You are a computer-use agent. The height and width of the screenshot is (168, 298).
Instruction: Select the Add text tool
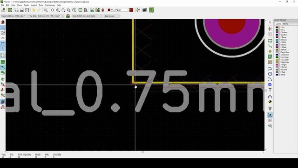pos(270,90)
